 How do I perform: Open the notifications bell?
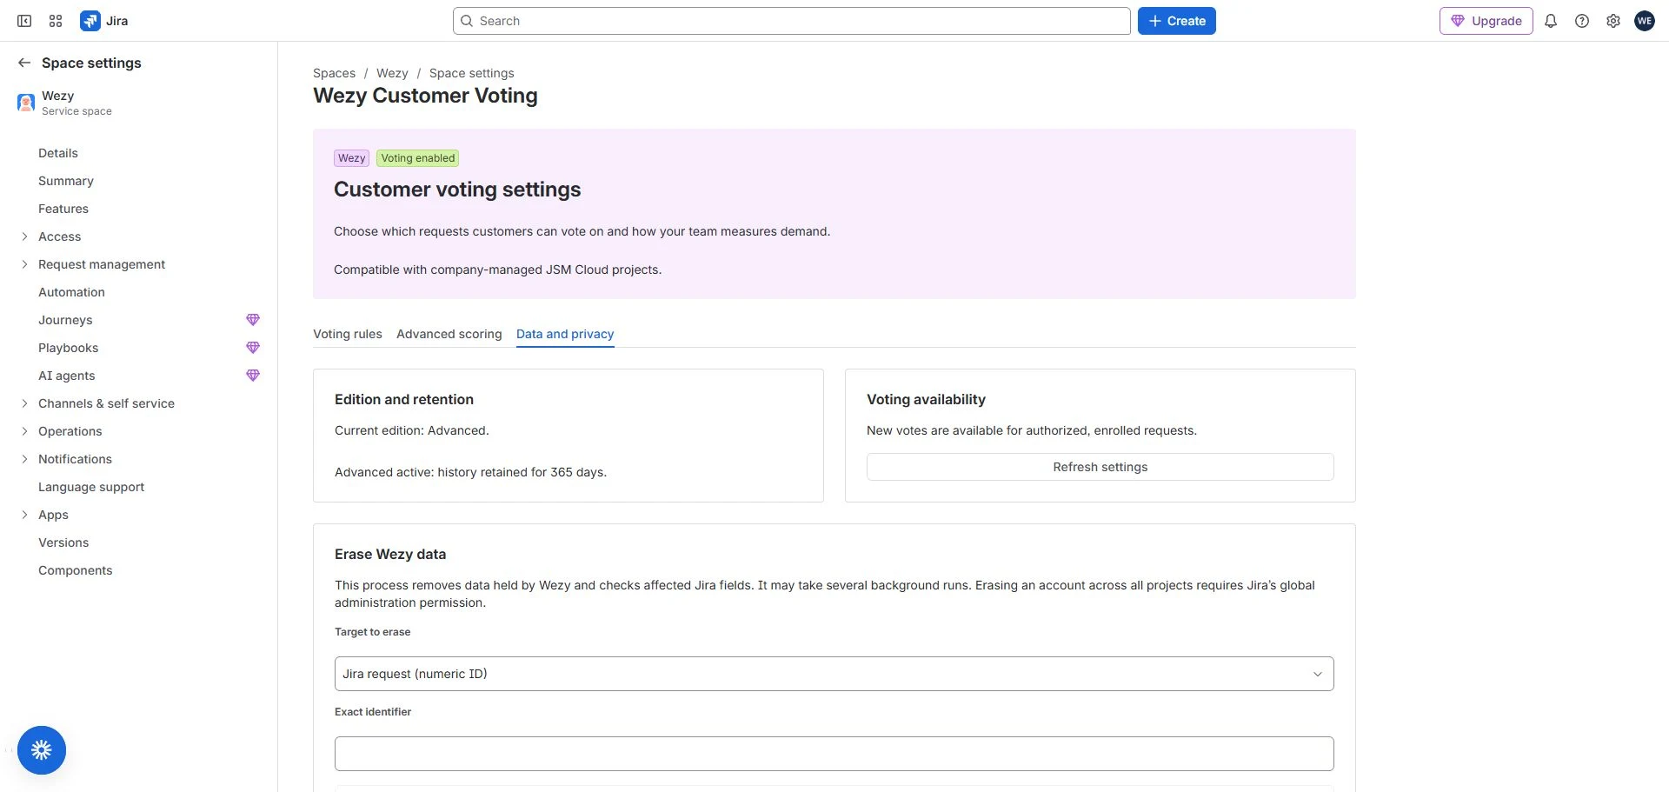[1551, 21]
